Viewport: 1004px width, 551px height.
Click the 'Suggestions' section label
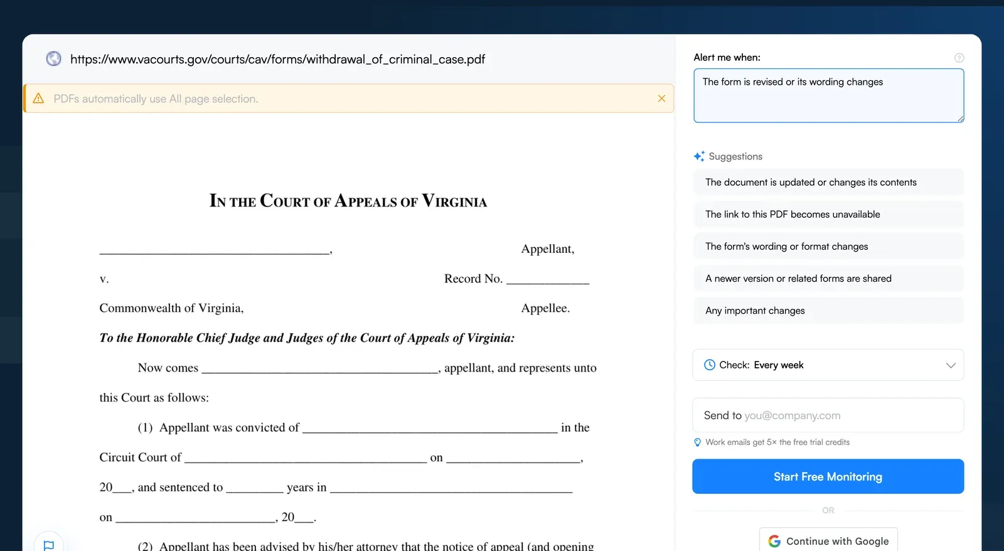735,156
